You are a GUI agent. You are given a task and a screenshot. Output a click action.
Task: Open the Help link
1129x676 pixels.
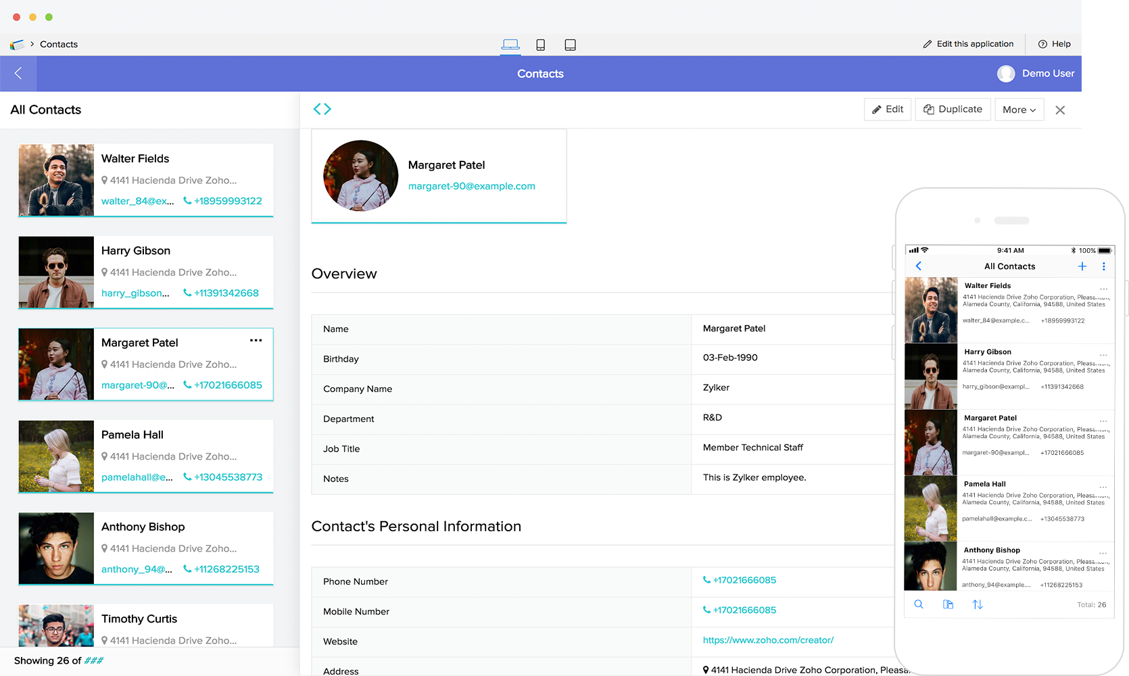point(1054,44)
